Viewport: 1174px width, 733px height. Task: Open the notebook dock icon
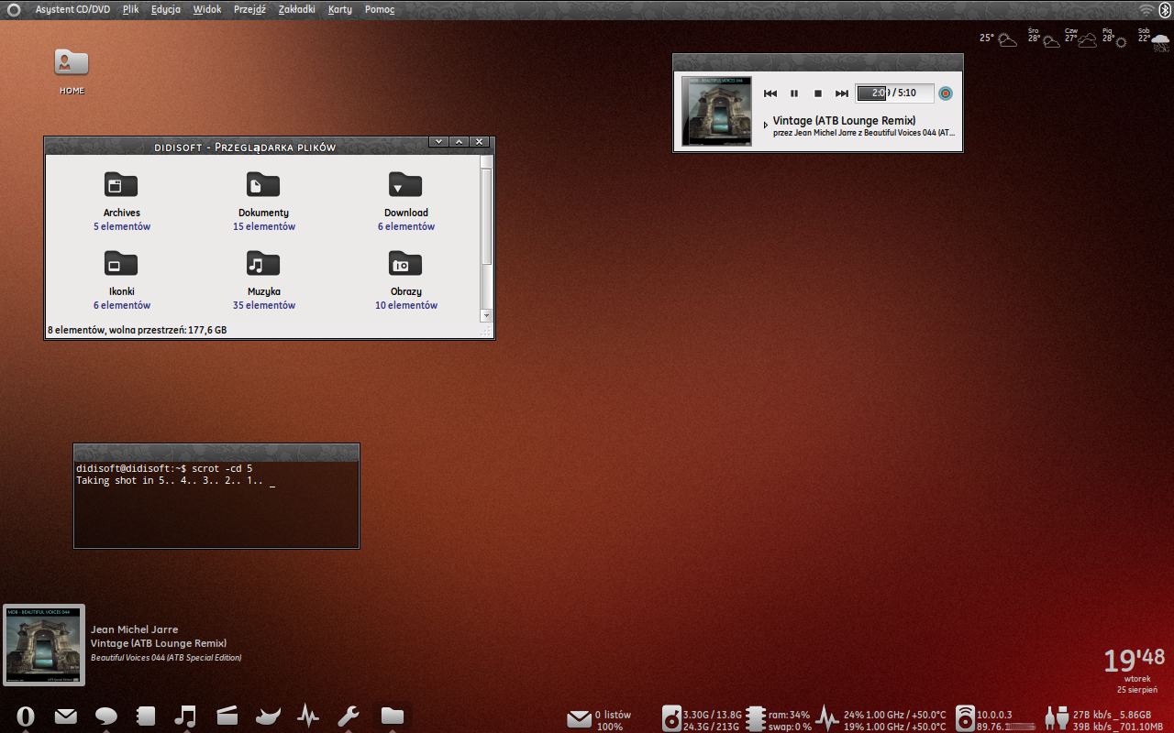(x=146, y=717)
